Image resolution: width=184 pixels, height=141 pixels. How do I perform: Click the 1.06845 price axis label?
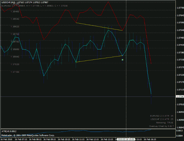point(180,127)
